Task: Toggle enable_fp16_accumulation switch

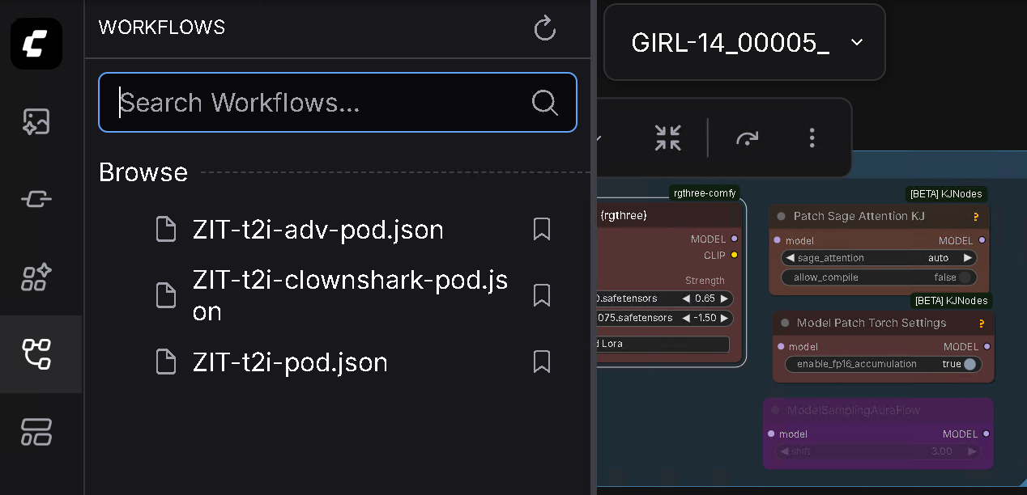Action: click(x=969, y=364)
